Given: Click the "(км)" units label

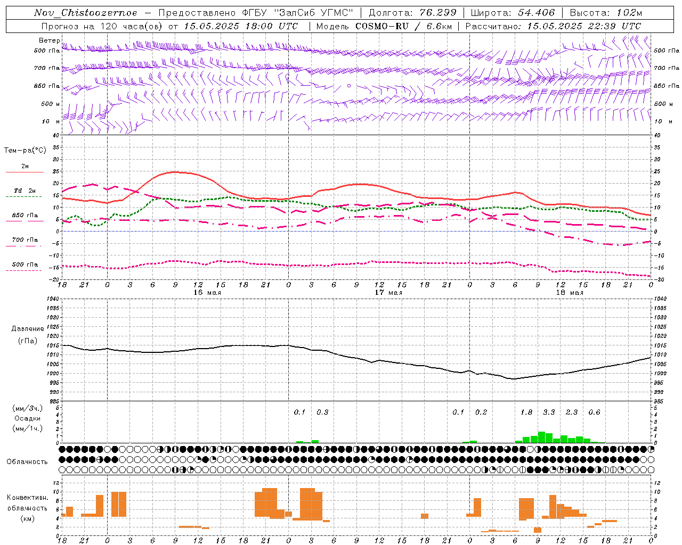Looking at the screenshot, I should [28, 518].
